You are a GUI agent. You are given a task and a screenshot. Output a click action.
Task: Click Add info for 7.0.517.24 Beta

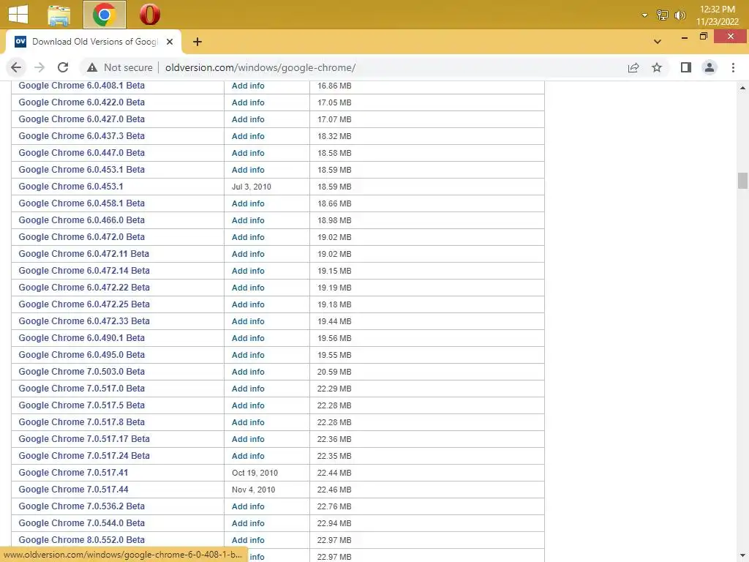click(x=248, y=456)
